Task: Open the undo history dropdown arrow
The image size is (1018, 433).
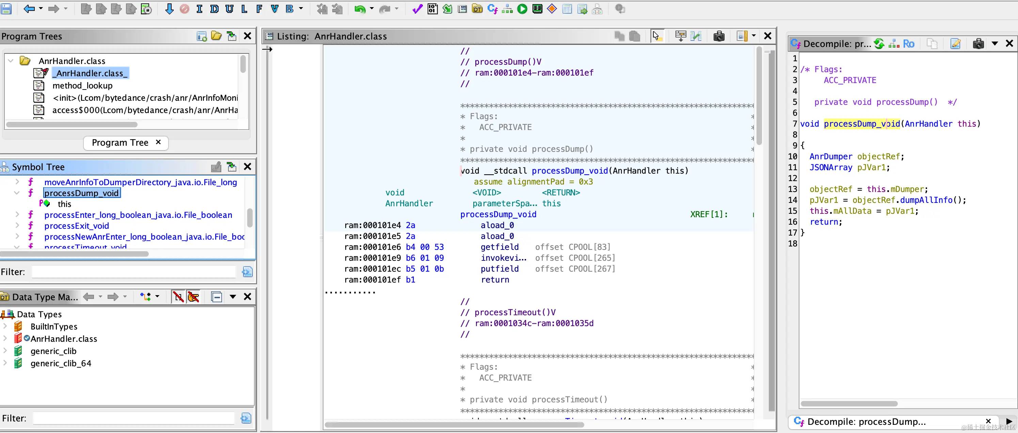Action: pyautogui.click(x=371, y=9)
